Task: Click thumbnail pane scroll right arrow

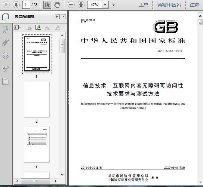Action: [56, 181]
